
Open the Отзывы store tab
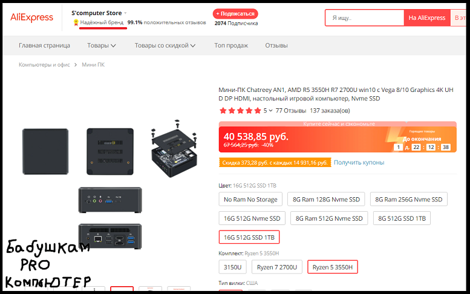[276, 45]
